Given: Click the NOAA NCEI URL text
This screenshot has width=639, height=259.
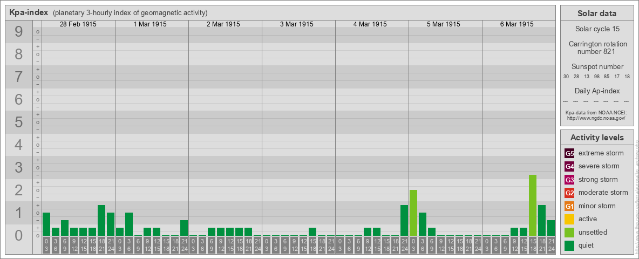Looking at the screenshot, I should tap(597, 118).
